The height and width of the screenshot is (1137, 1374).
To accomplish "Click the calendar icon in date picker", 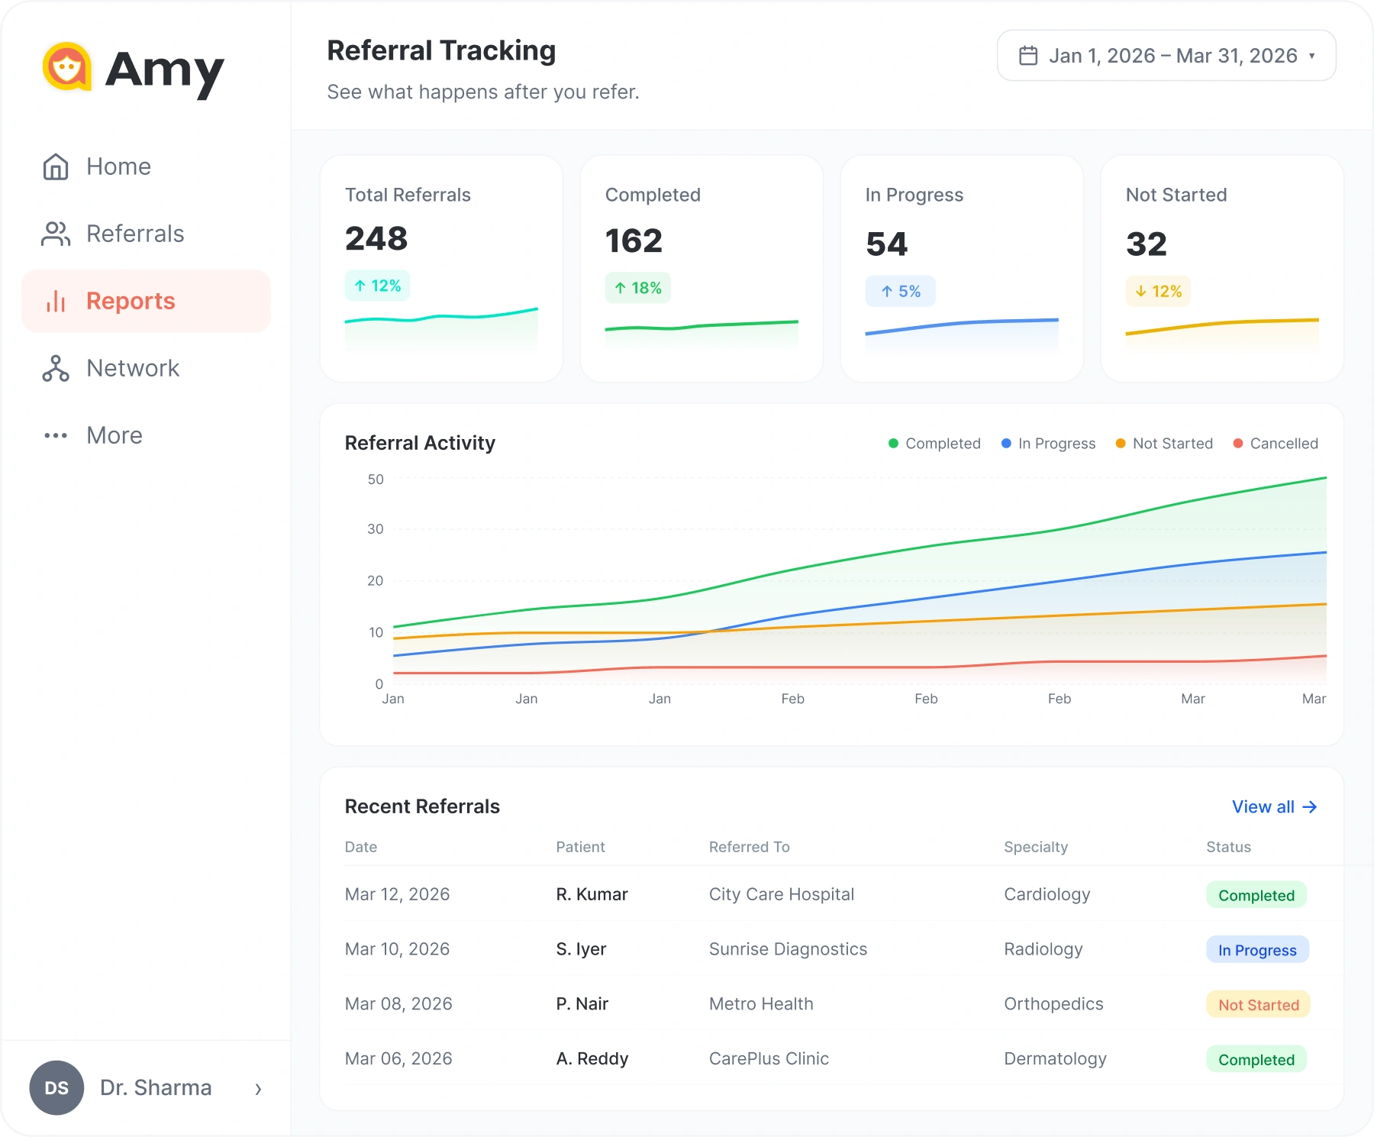I will (x=1028, y=56).
